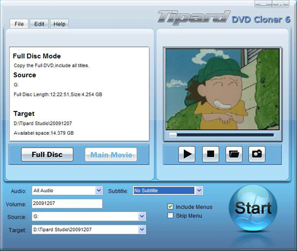Click the preview seek slider handle
Viewport: 297px width, 251px height.
(173, 135)
